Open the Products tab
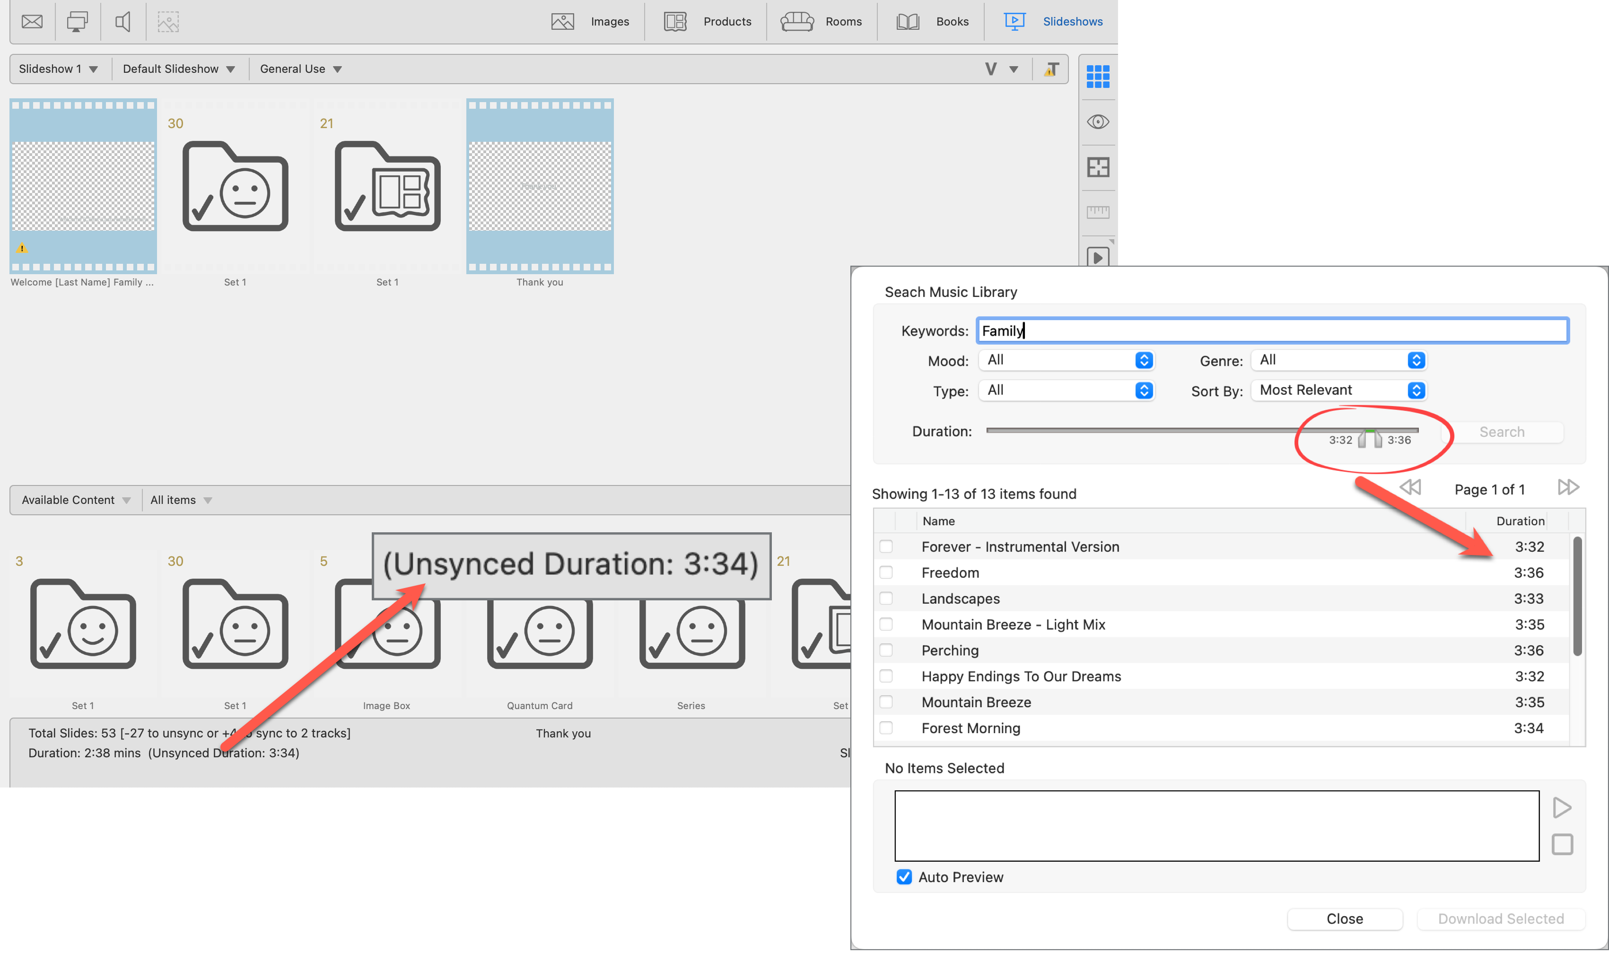 pyautogui.click(x=707, y=21)
